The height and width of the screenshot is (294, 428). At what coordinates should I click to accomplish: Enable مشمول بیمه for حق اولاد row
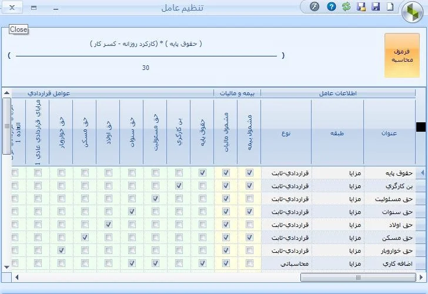[x=249, y=225]
